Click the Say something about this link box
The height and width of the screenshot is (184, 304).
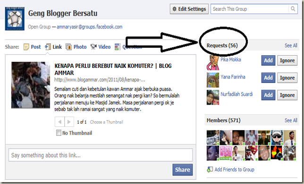101,155
